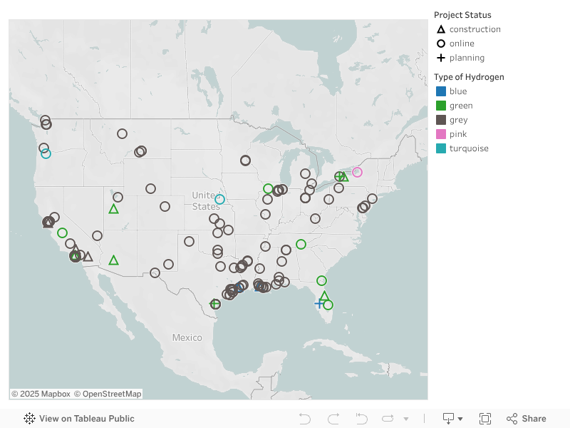This screenshot has width=570, height=428.
Task: Click the 'blue' hydrogen type label
Action: (458, 91)
